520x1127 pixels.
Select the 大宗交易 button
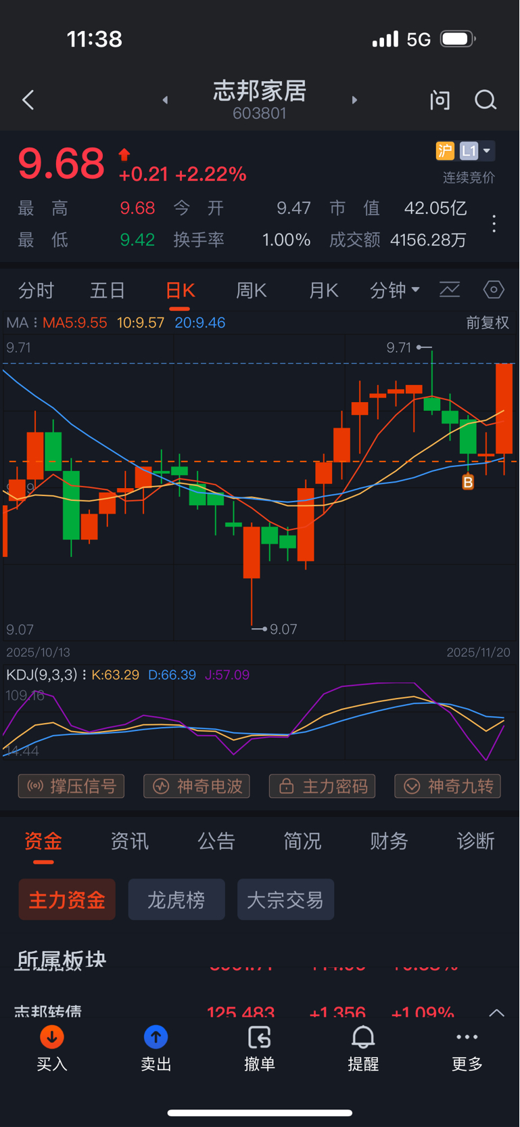pos(285,900)
